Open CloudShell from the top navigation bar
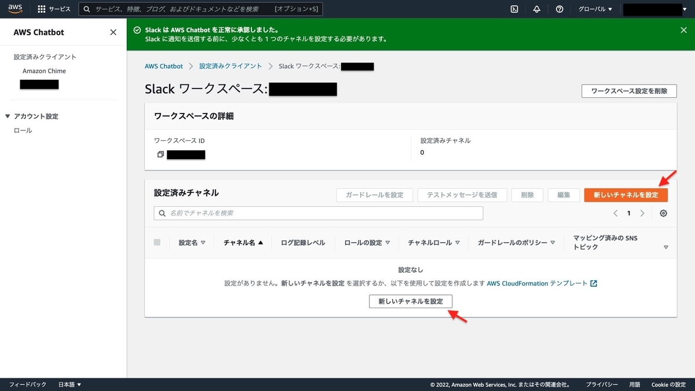 tap(513, 9)
